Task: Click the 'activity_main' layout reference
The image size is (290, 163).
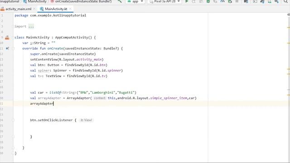Action: pyautogui.click(x=89, y=59)
